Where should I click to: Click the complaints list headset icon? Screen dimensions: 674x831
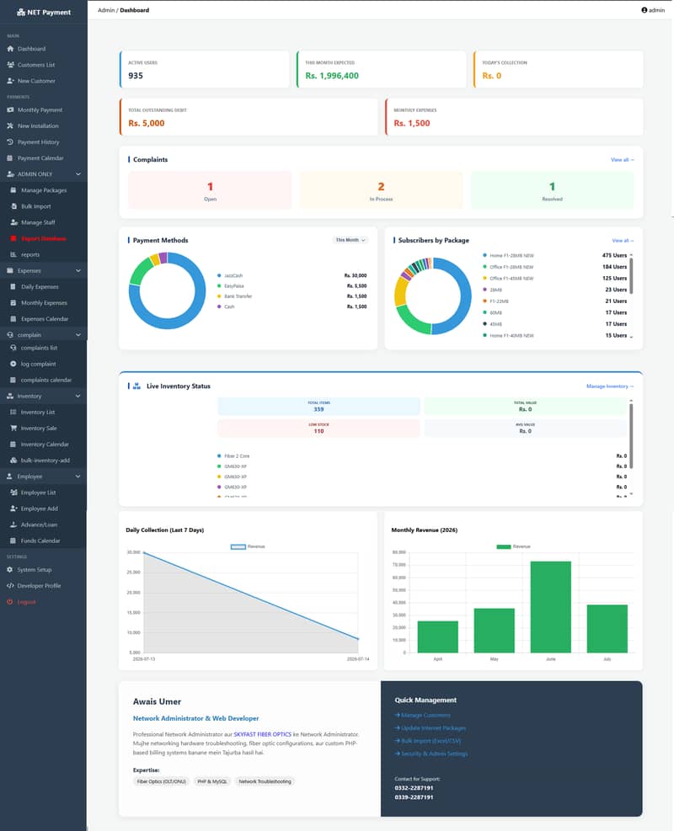(13, 348)
